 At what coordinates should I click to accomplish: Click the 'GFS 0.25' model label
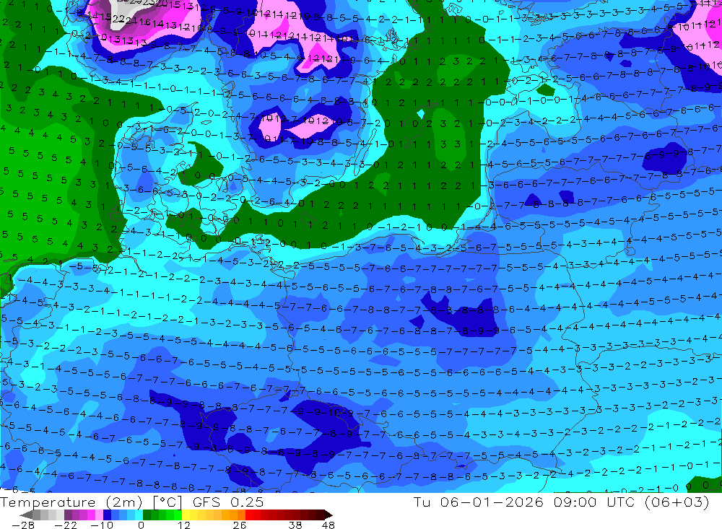point(228,502)
